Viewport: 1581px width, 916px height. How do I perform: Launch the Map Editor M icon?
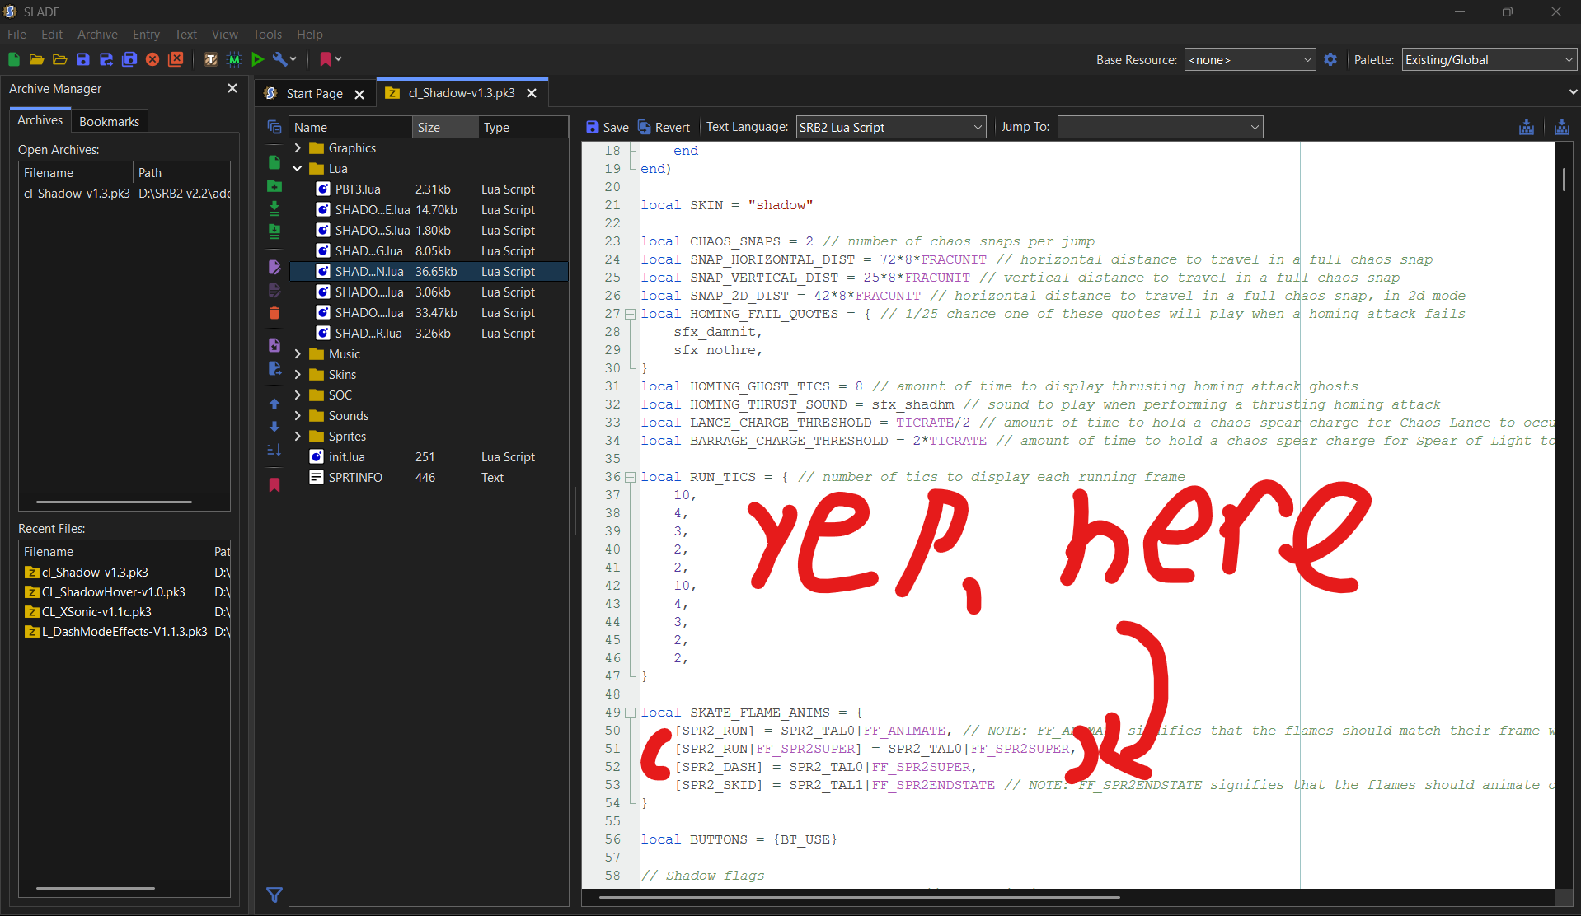click(x=234, y=59)
